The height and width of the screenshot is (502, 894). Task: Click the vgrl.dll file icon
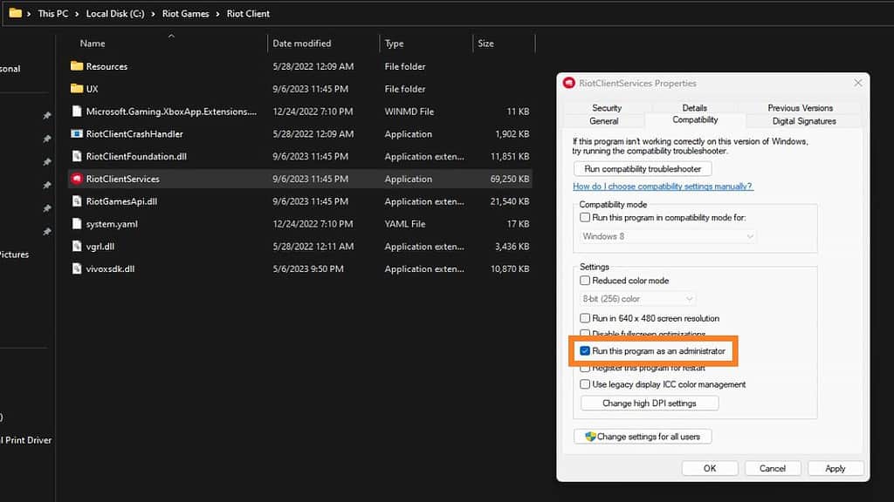tap(77, 246)
